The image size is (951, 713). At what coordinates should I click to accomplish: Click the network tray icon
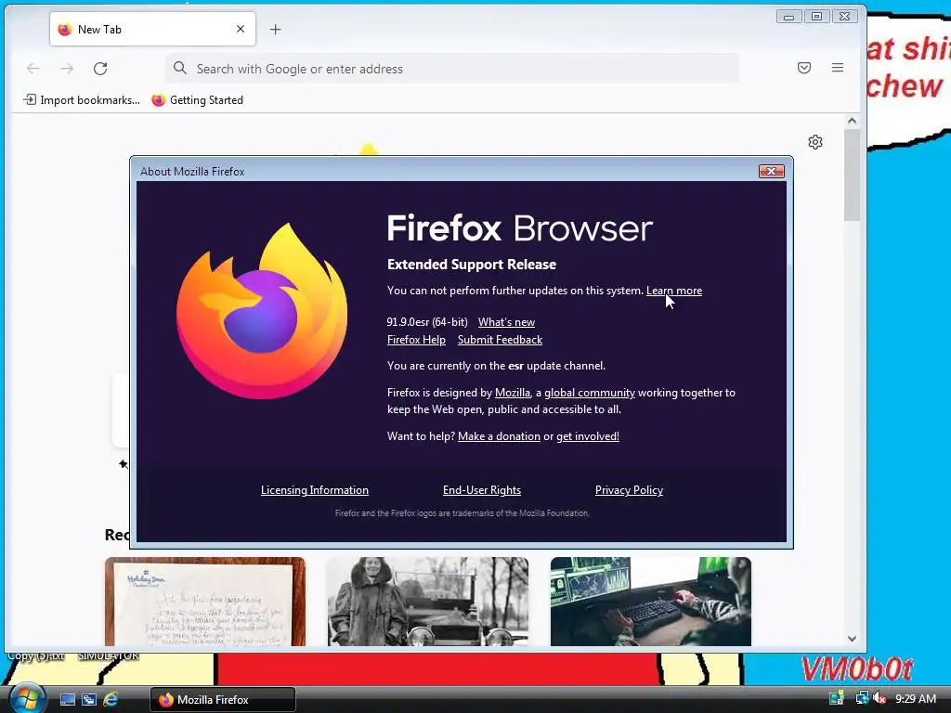point(862,698)
